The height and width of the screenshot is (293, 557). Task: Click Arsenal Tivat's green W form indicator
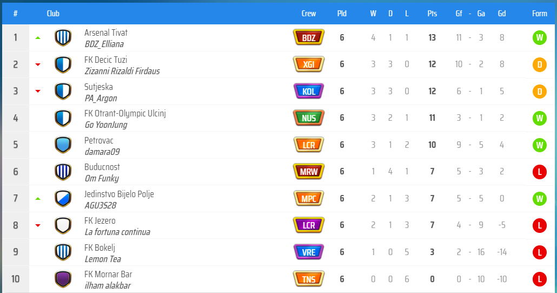(x=539, y=38)
